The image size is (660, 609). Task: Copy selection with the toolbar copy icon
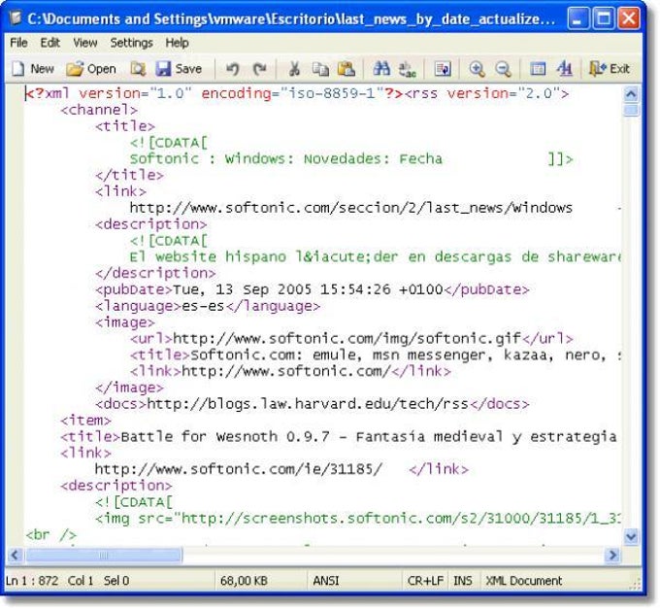coord(320,68)
